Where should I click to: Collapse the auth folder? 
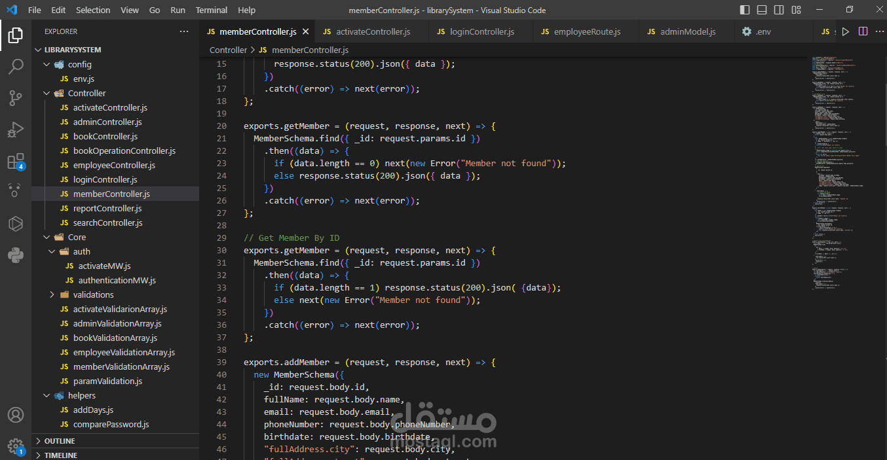(x=115, y=251)
